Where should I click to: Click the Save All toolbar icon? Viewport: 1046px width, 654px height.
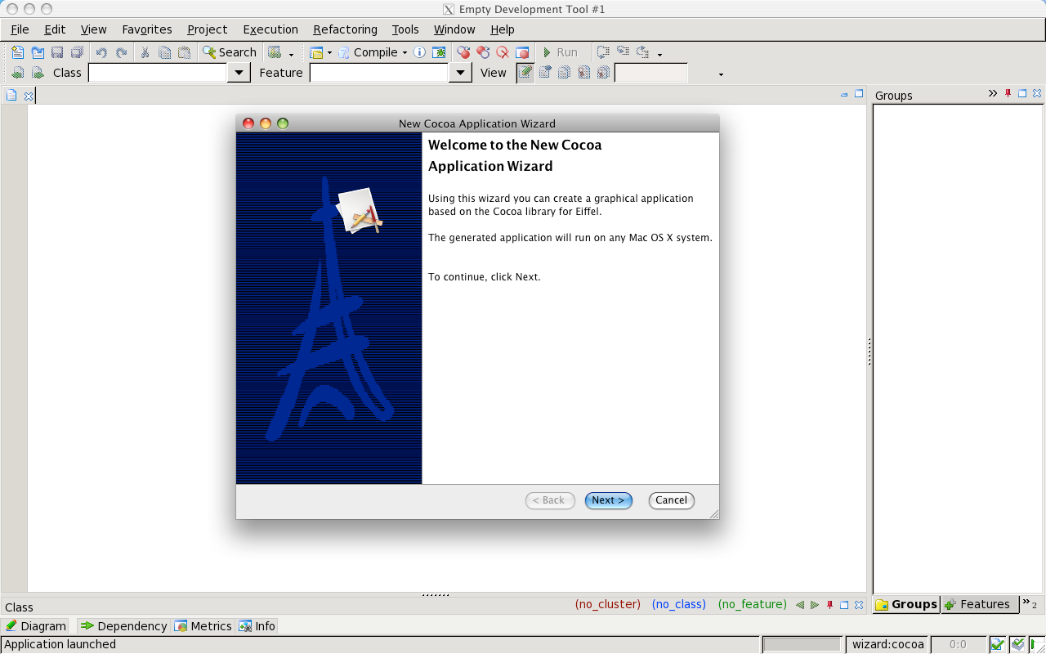(77, 52)
